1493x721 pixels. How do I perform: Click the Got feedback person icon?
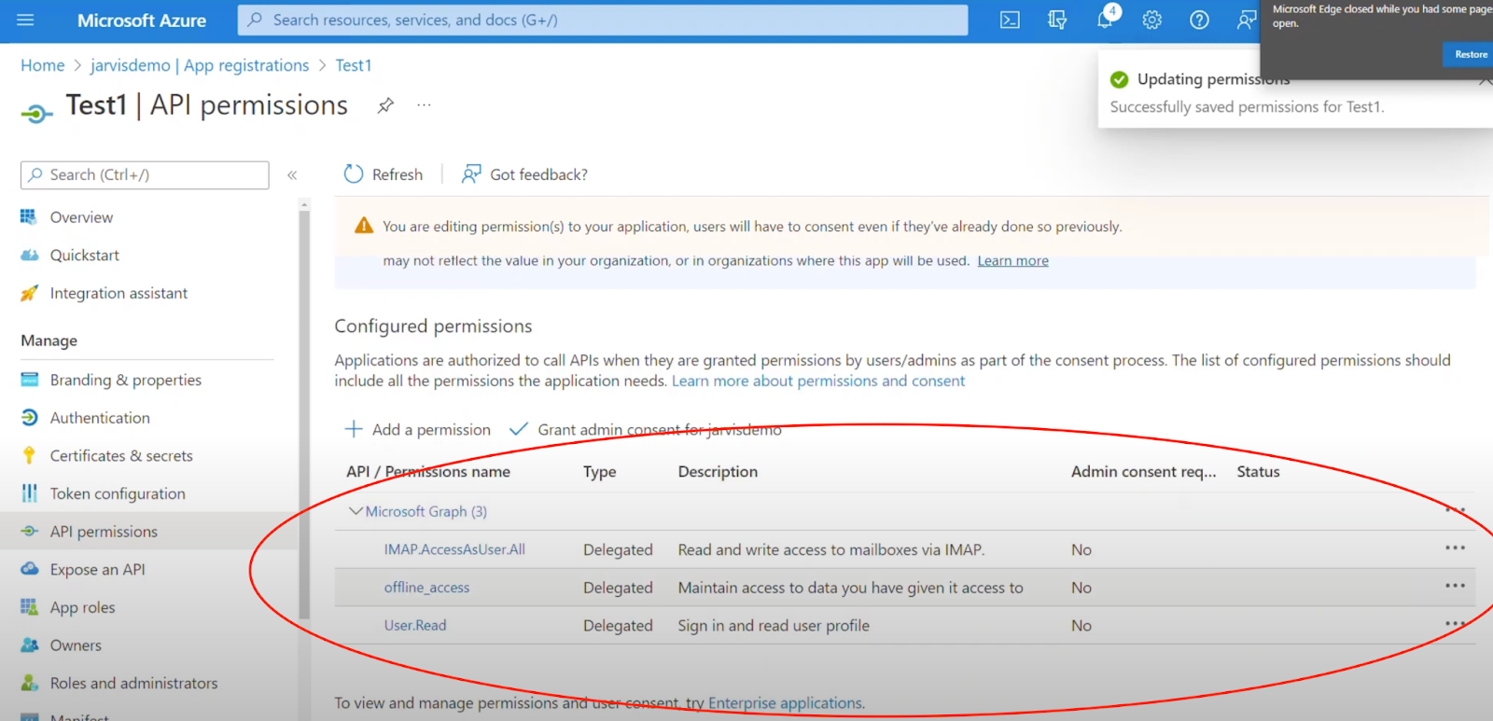click(x=471, y=174)
